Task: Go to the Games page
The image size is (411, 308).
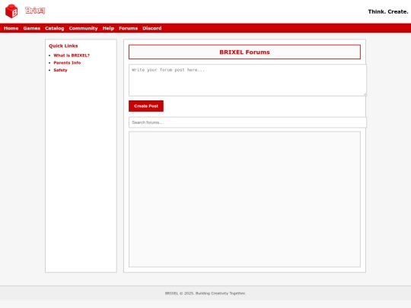Action: click(x=32, y=28)
